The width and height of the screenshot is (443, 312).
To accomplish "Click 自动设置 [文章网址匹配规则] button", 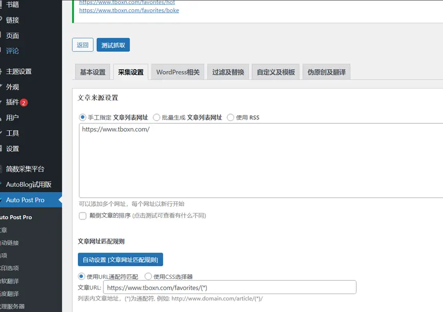I will pos(120,259).
